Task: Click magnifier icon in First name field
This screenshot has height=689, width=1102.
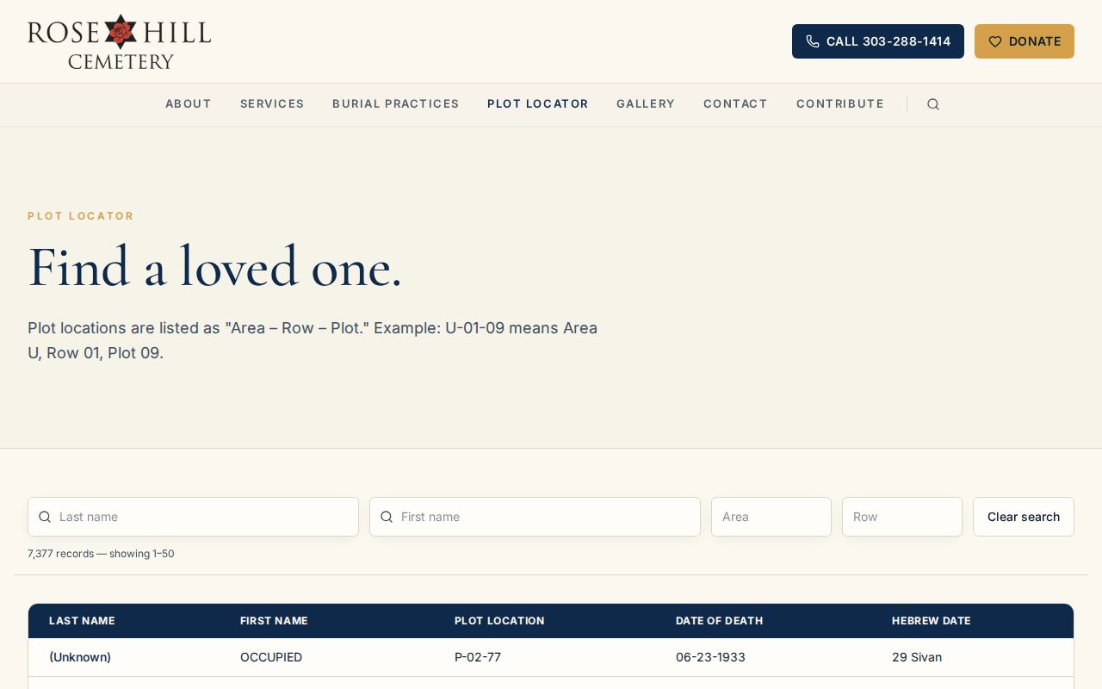Action: tap(387, 517)
